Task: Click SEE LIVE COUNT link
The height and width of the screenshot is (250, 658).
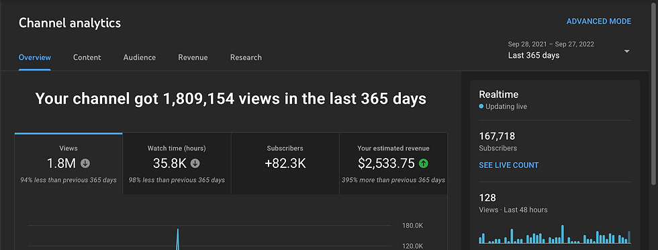Action: 509,165
